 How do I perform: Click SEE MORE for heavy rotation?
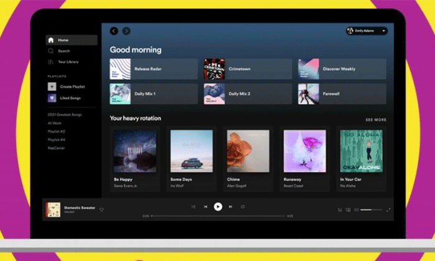tap(376, 120)
